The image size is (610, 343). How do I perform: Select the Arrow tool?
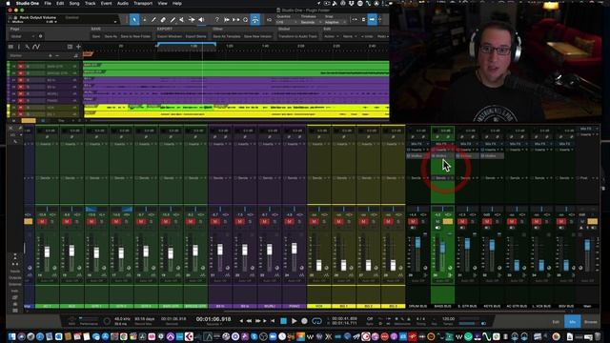(x=134, y=19)
